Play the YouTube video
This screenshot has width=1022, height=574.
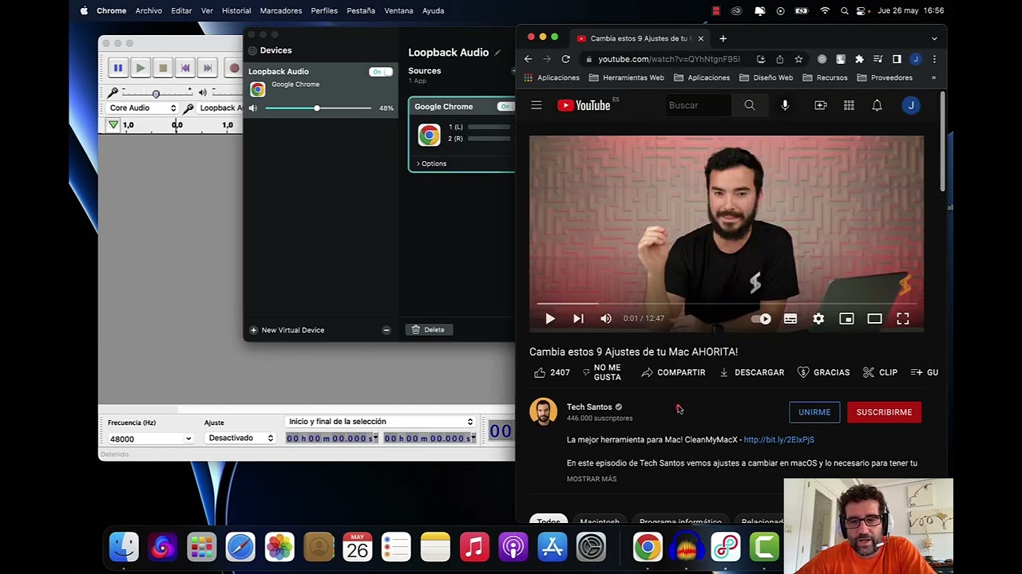point(550,319)
